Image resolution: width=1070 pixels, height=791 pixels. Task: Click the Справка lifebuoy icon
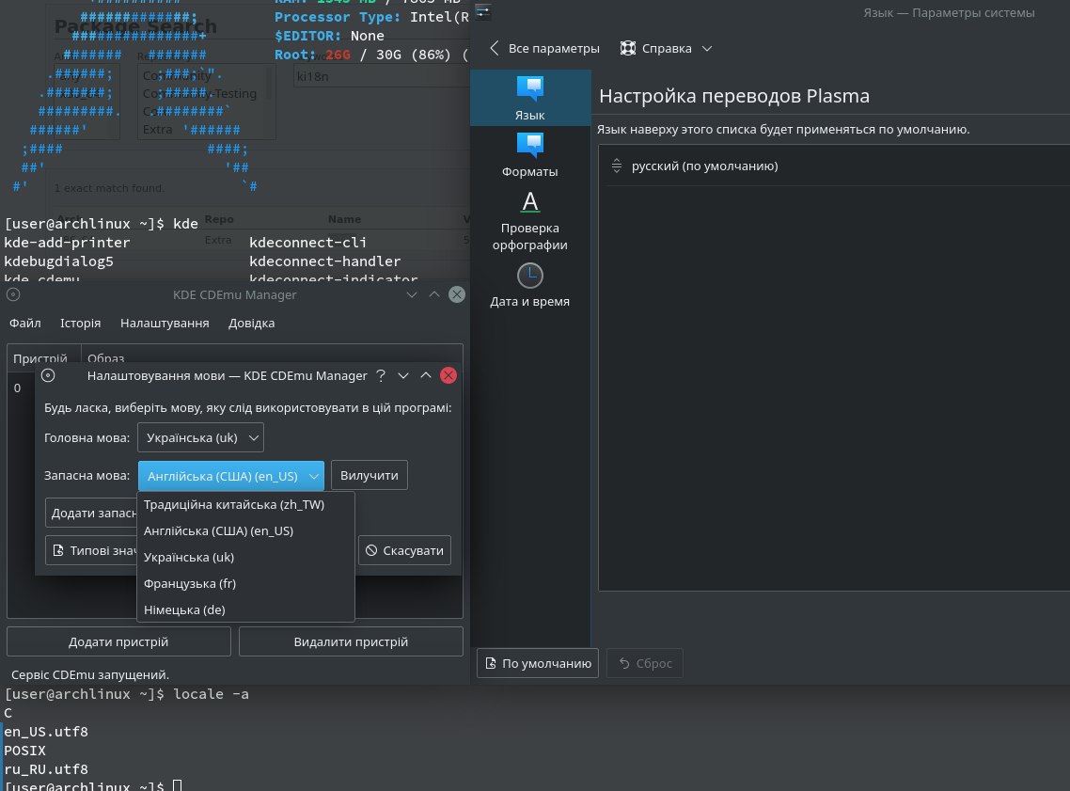(x=628, y=49)
